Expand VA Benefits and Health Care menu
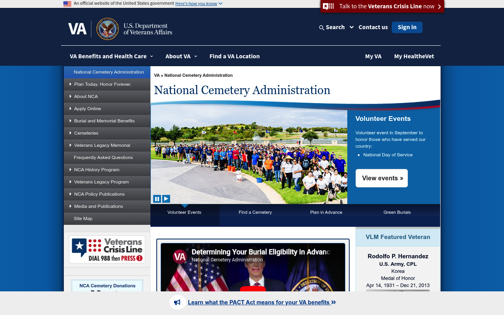This screenshot has height=315, width=504. tap(111, 56)
